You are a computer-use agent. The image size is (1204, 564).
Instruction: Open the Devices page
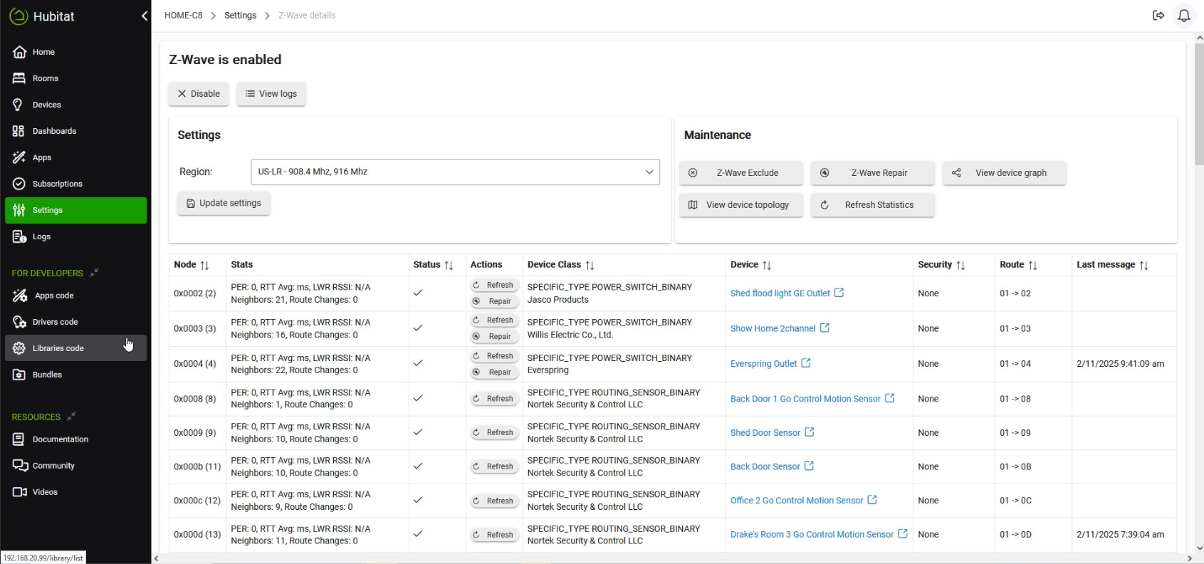(75, 105)
